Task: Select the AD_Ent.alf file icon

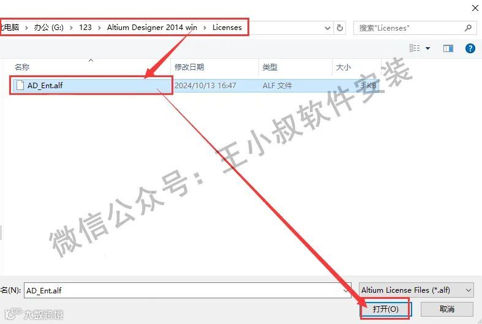Action: (x=20, y=85)
